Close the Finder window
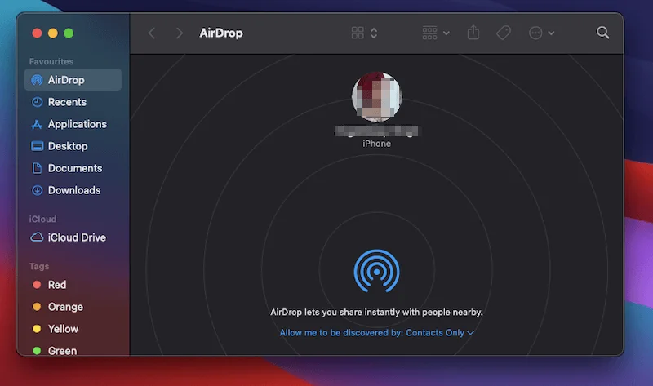Viewport: 653px width, 386px height. (37, 33)
